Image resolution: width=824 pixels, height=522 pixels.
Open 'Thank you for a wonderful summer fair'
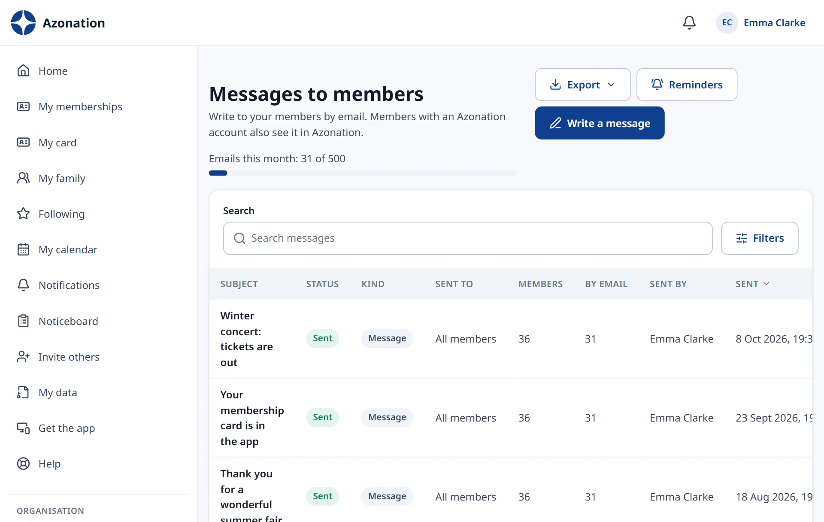click(251, 496)
